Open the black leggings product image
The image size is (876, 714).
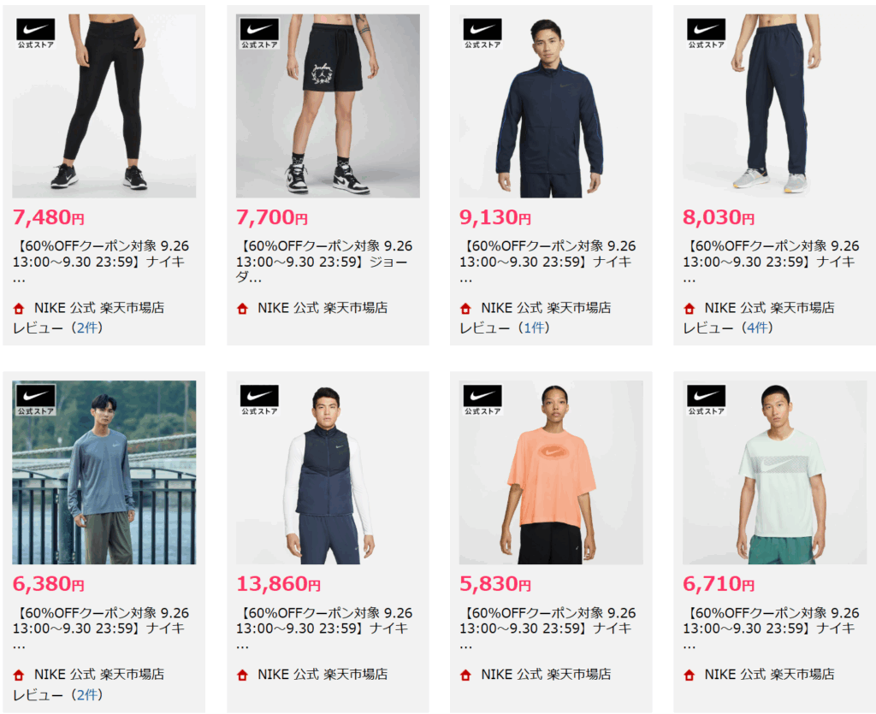pos(104,106)
